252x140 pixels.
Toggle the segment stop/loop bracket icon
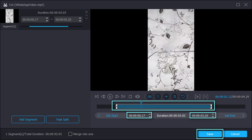pyautogui.click(x=205, y=97)
